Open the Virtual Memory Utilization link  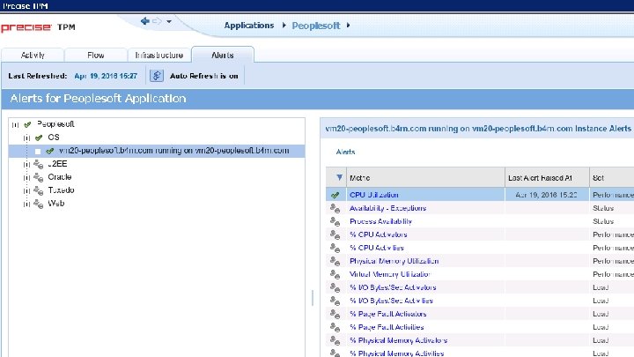click(389, 274)
